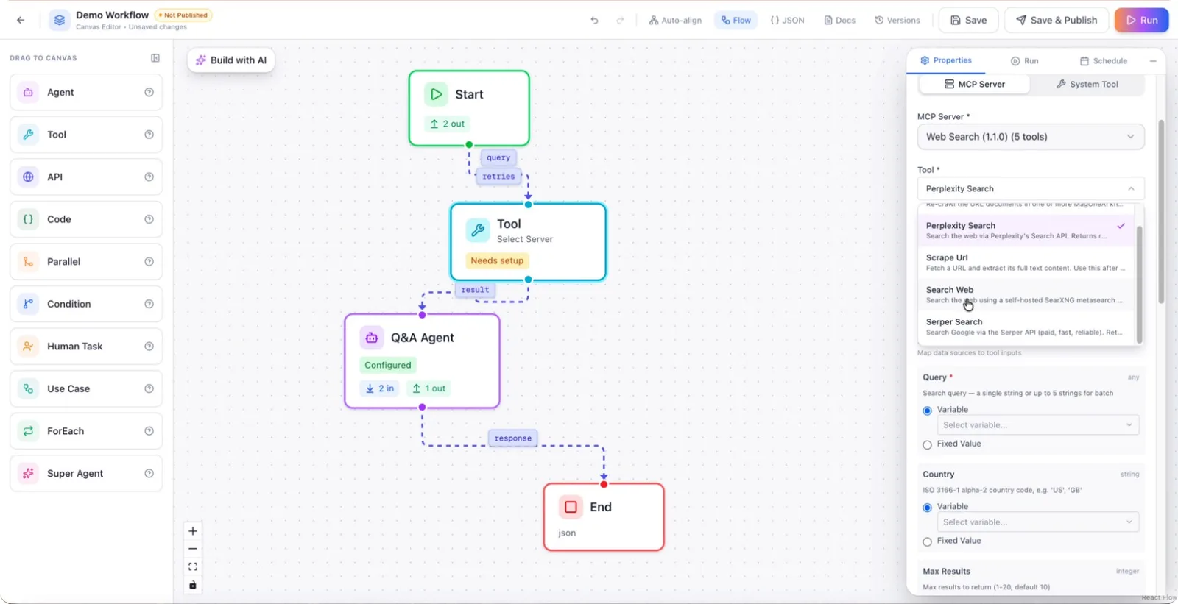This screenshot has height=604, width=1178.
Task: Select the Q&A Agent node
Action: click(x=422, y=361)
